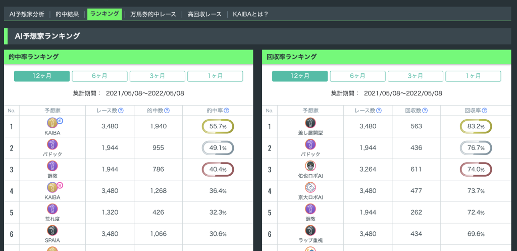Click 差し展開型 forecaster name

coord(311,133)
